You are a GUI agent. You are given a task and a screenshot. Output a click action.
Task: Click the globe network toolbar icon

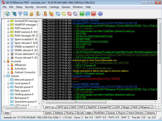(x=14, y=14)
